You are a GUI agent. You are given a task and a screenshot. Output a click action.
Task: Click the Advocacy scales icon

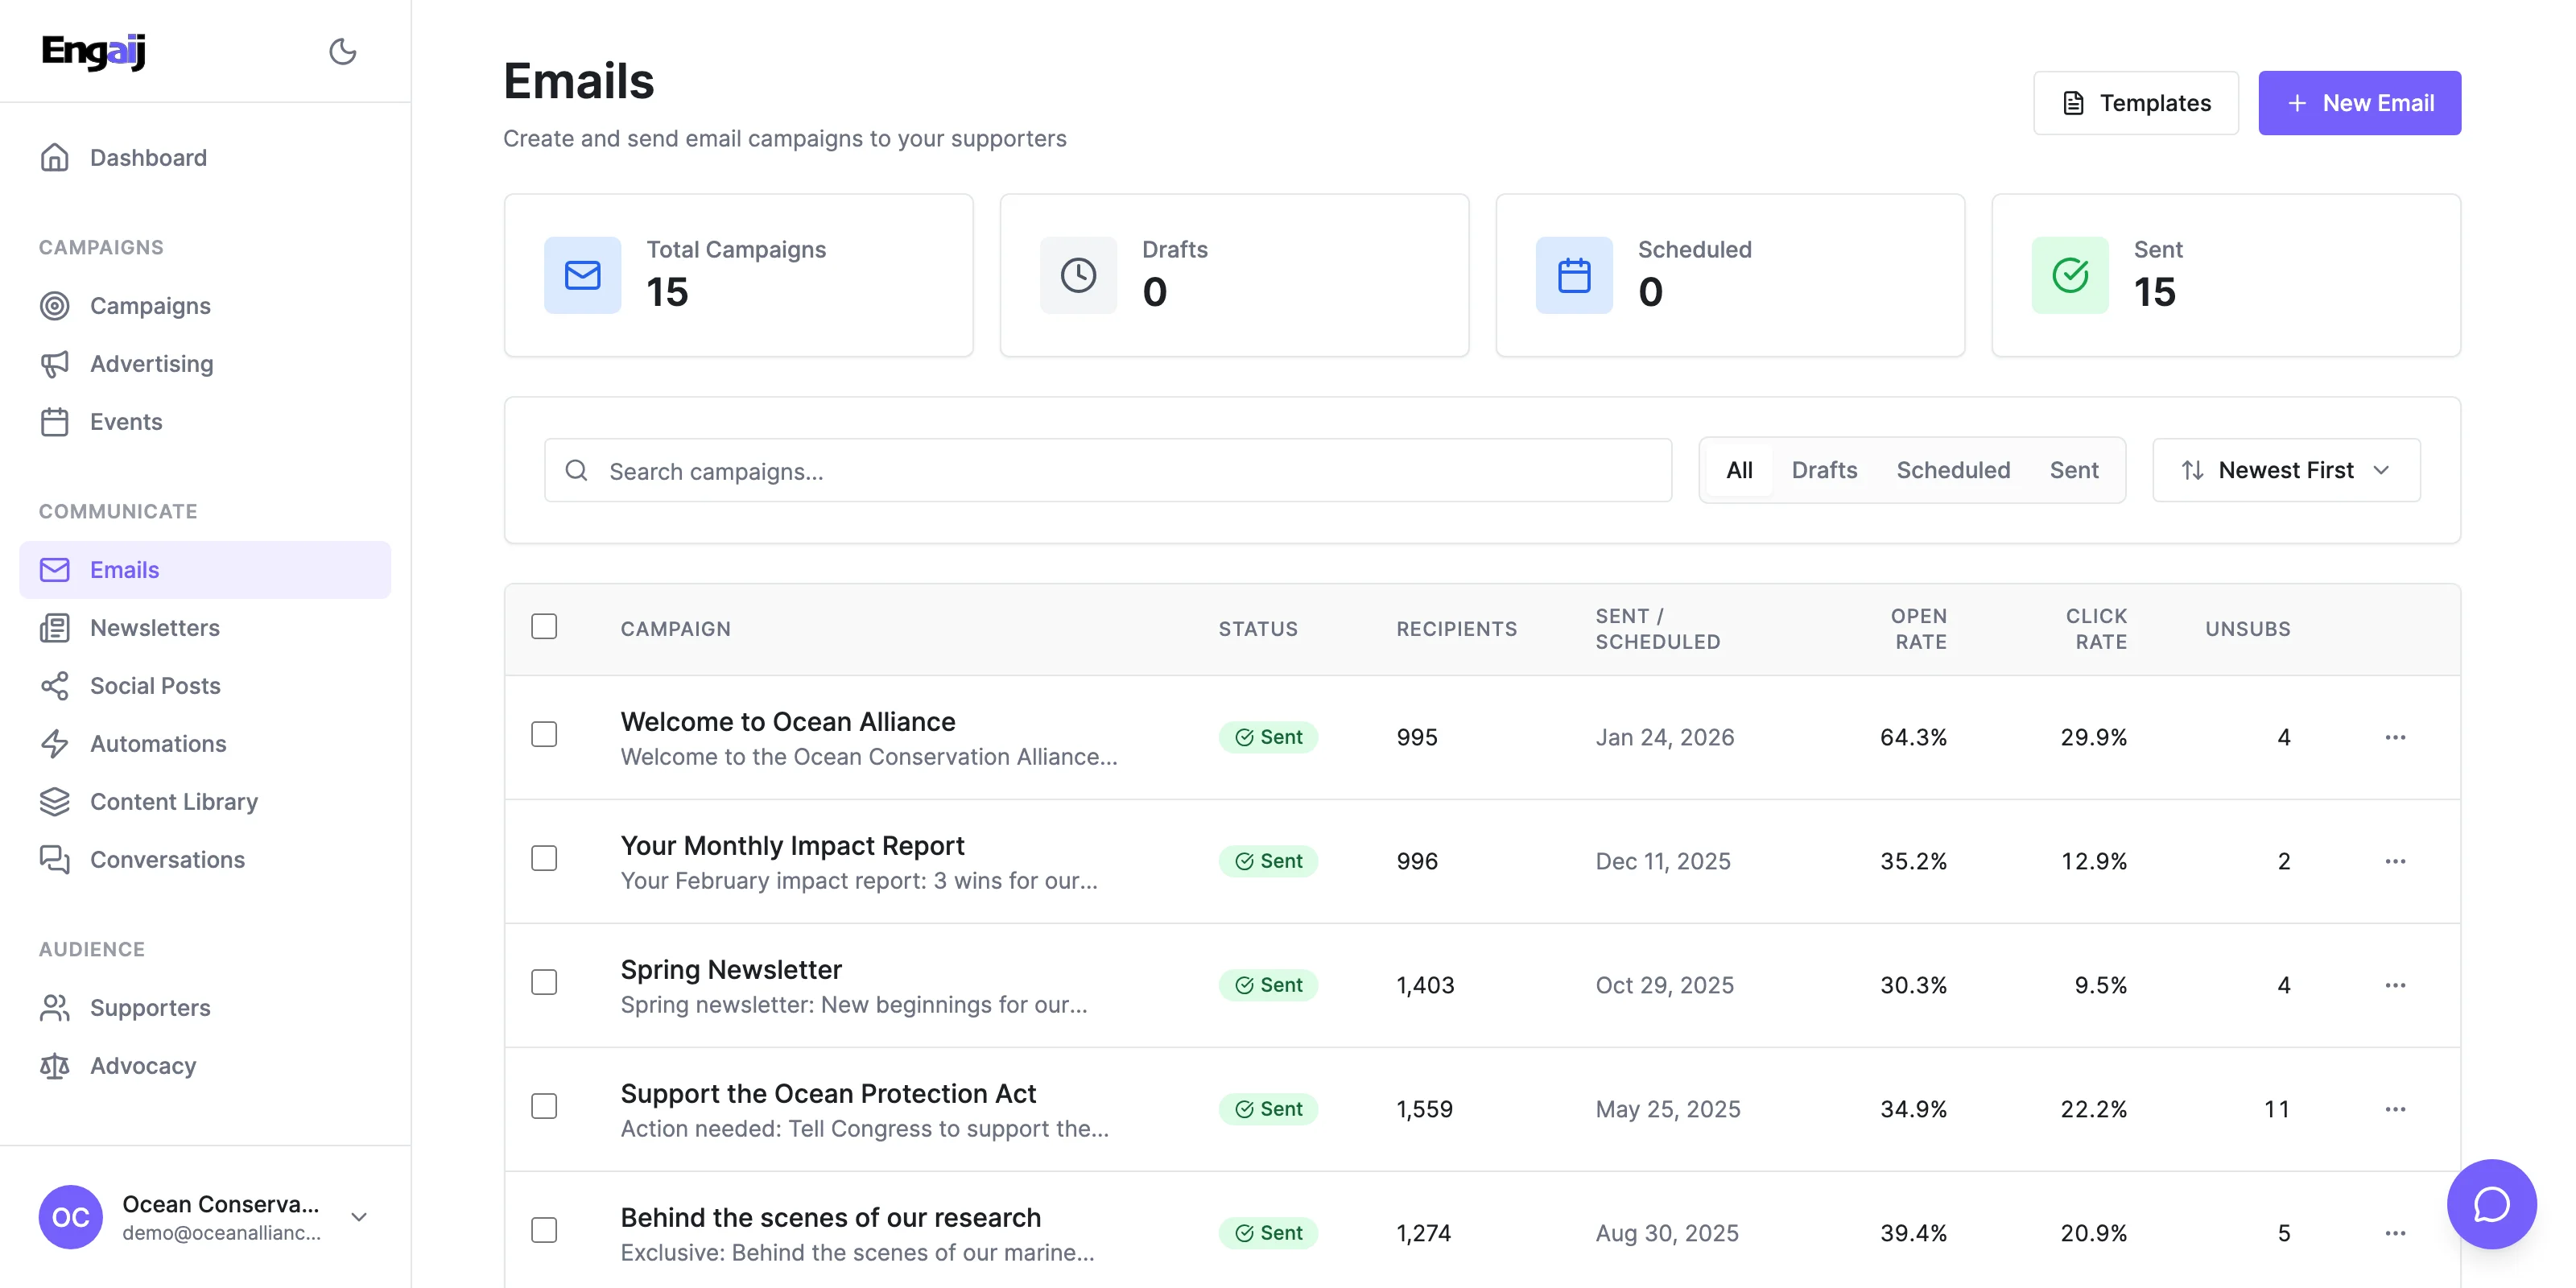54,1065
